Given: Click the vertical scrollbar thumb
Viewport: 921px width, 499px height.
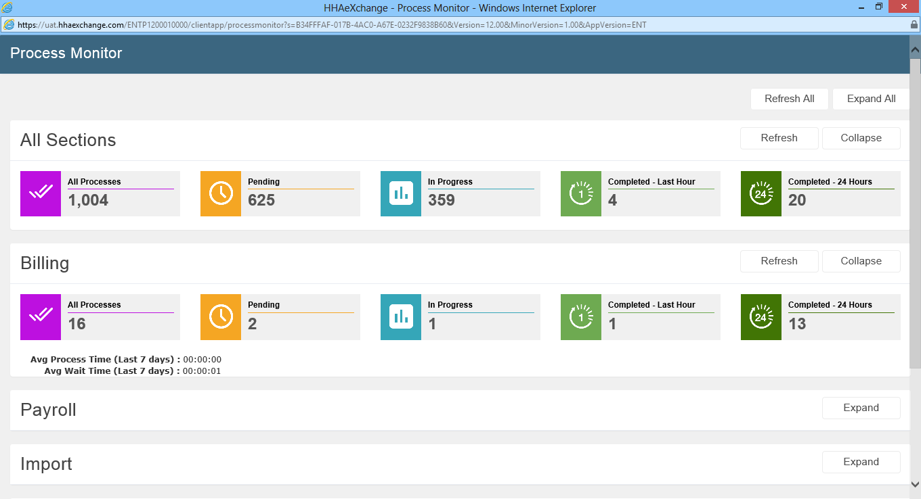Looking at the screenshot, I should 915,213.
